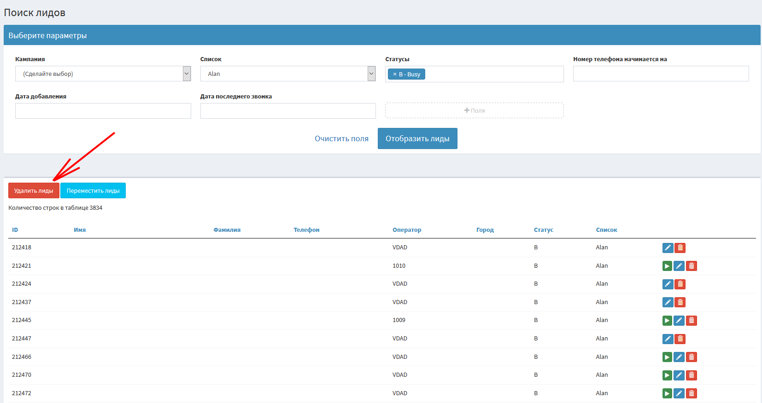Edit lead 212466 using pencil icon
The height and width of the screenshot is (403, 762).
tap(679, 357)
